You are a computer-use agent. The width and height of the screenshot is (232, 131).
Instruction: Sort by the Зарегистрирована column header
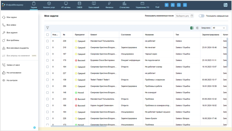pyautogui.click(x=210, y=35)
